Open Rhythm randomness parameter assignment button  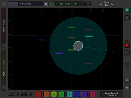(4, 88)
